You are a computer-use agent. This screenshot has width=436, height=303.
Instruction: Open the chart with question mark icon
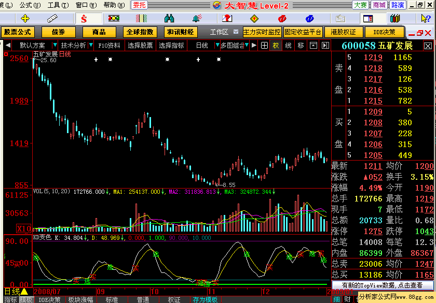coord(227,18)
